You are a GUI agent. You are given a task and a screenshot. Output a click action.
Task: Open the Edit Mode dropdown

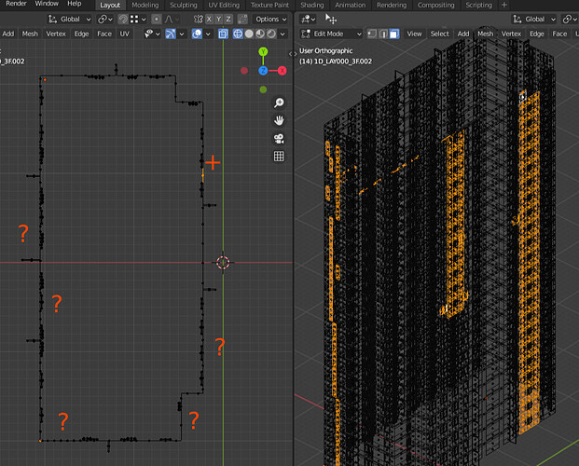(x=331, y=34)
